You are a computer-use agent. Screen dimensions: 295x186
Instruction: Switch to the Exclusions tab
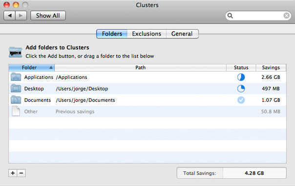[x=147, y=34]
